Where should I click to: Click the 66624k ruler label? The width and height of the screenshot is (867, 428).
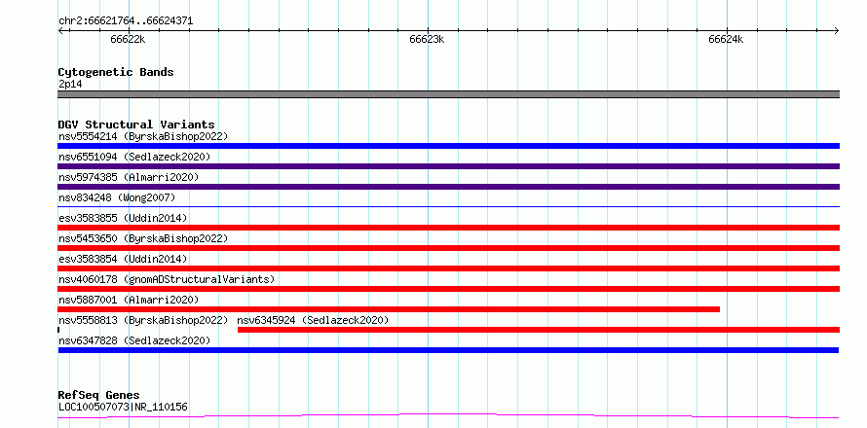tap(726, 39)
